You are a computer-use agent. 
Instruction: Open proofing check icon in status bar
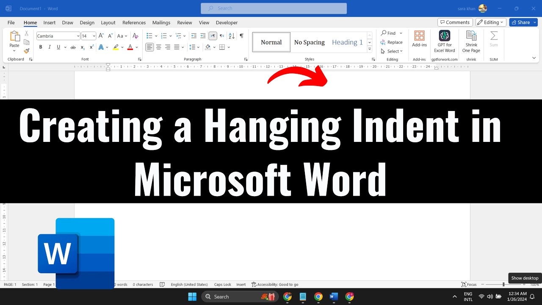click(x=162, y=285)
